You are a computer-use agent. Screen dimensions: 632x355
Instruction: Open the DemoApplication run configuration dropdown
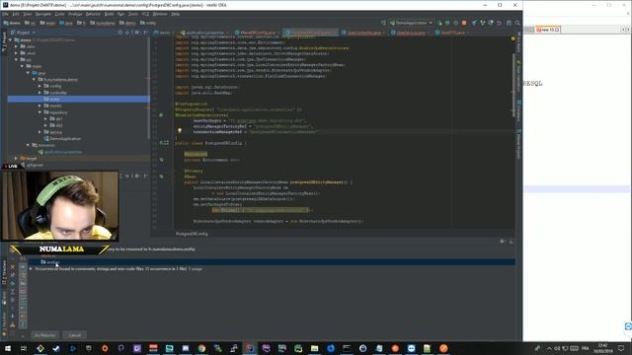click(x=411, y=23)
